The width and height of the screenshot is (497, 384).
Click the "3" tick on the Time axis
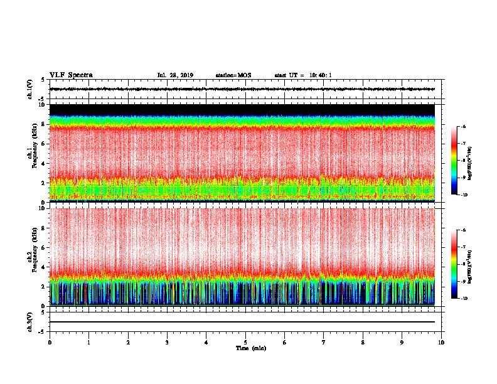click(167, 343)
